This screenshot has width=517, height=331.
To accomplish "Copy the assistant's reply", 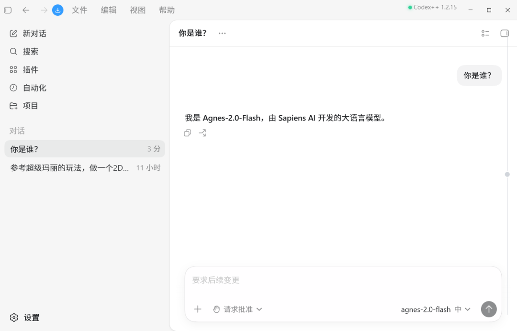I will coord(187,133).
